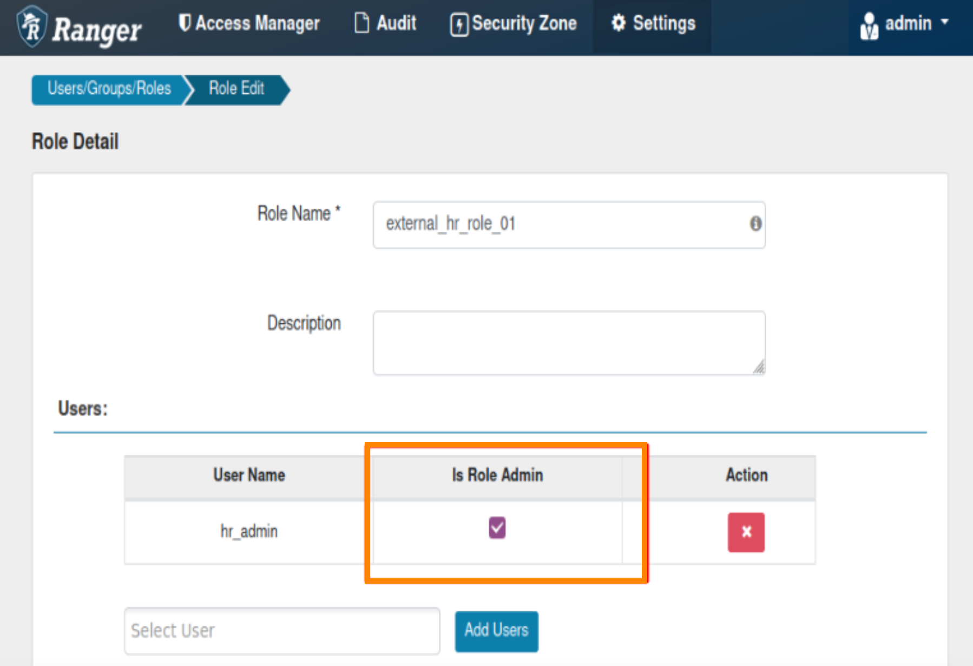Click the Settings gear icon
The height and width of the screenshot is (666, 973).
pos(619,23)
